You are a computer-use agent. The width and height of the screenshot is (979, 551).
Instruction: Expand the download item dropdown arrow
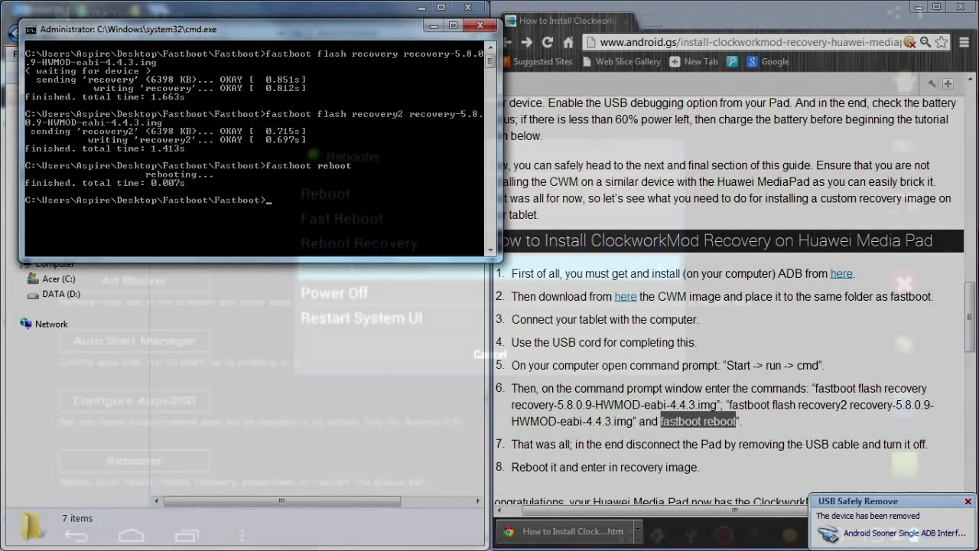click(x=636, y=531)
